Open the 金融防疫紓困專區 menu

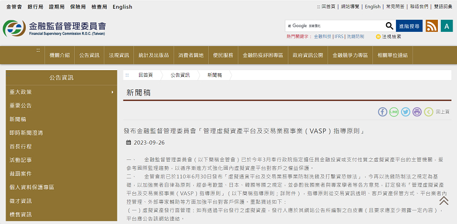coord(263,55)
